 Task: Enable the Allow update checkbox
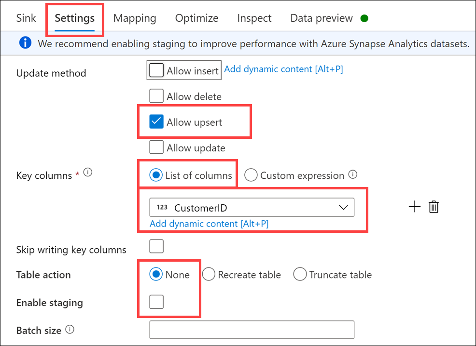(156, 147)
